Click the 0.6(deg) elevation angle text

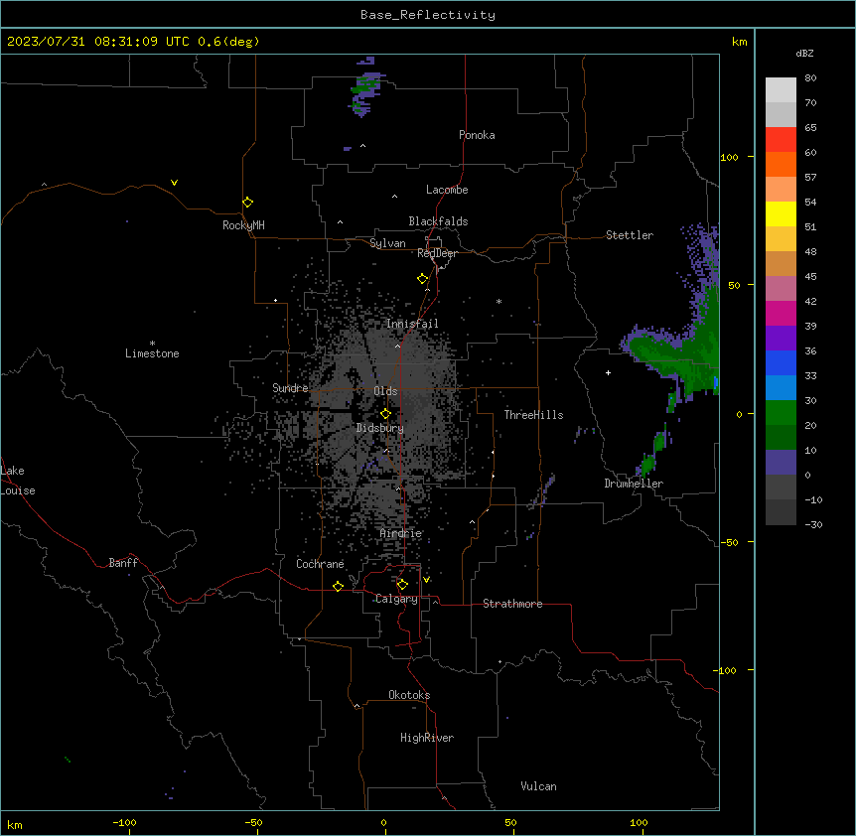click(228, 42)
